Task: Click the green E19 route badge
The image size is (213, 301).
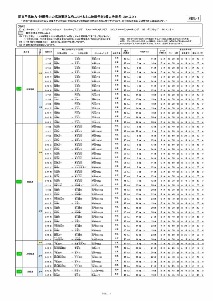Action: [x=19, y=272]
